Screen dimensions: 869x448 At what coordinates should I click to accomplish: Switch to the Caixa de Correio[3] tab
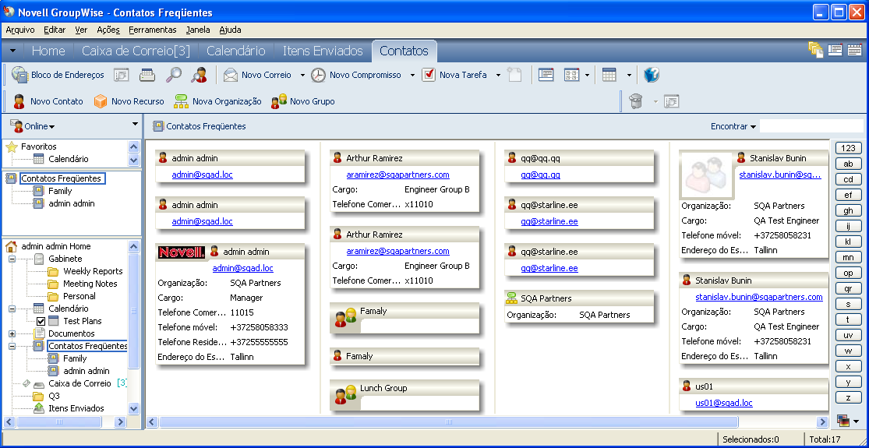pyautogui.click(x=136, y=51)
